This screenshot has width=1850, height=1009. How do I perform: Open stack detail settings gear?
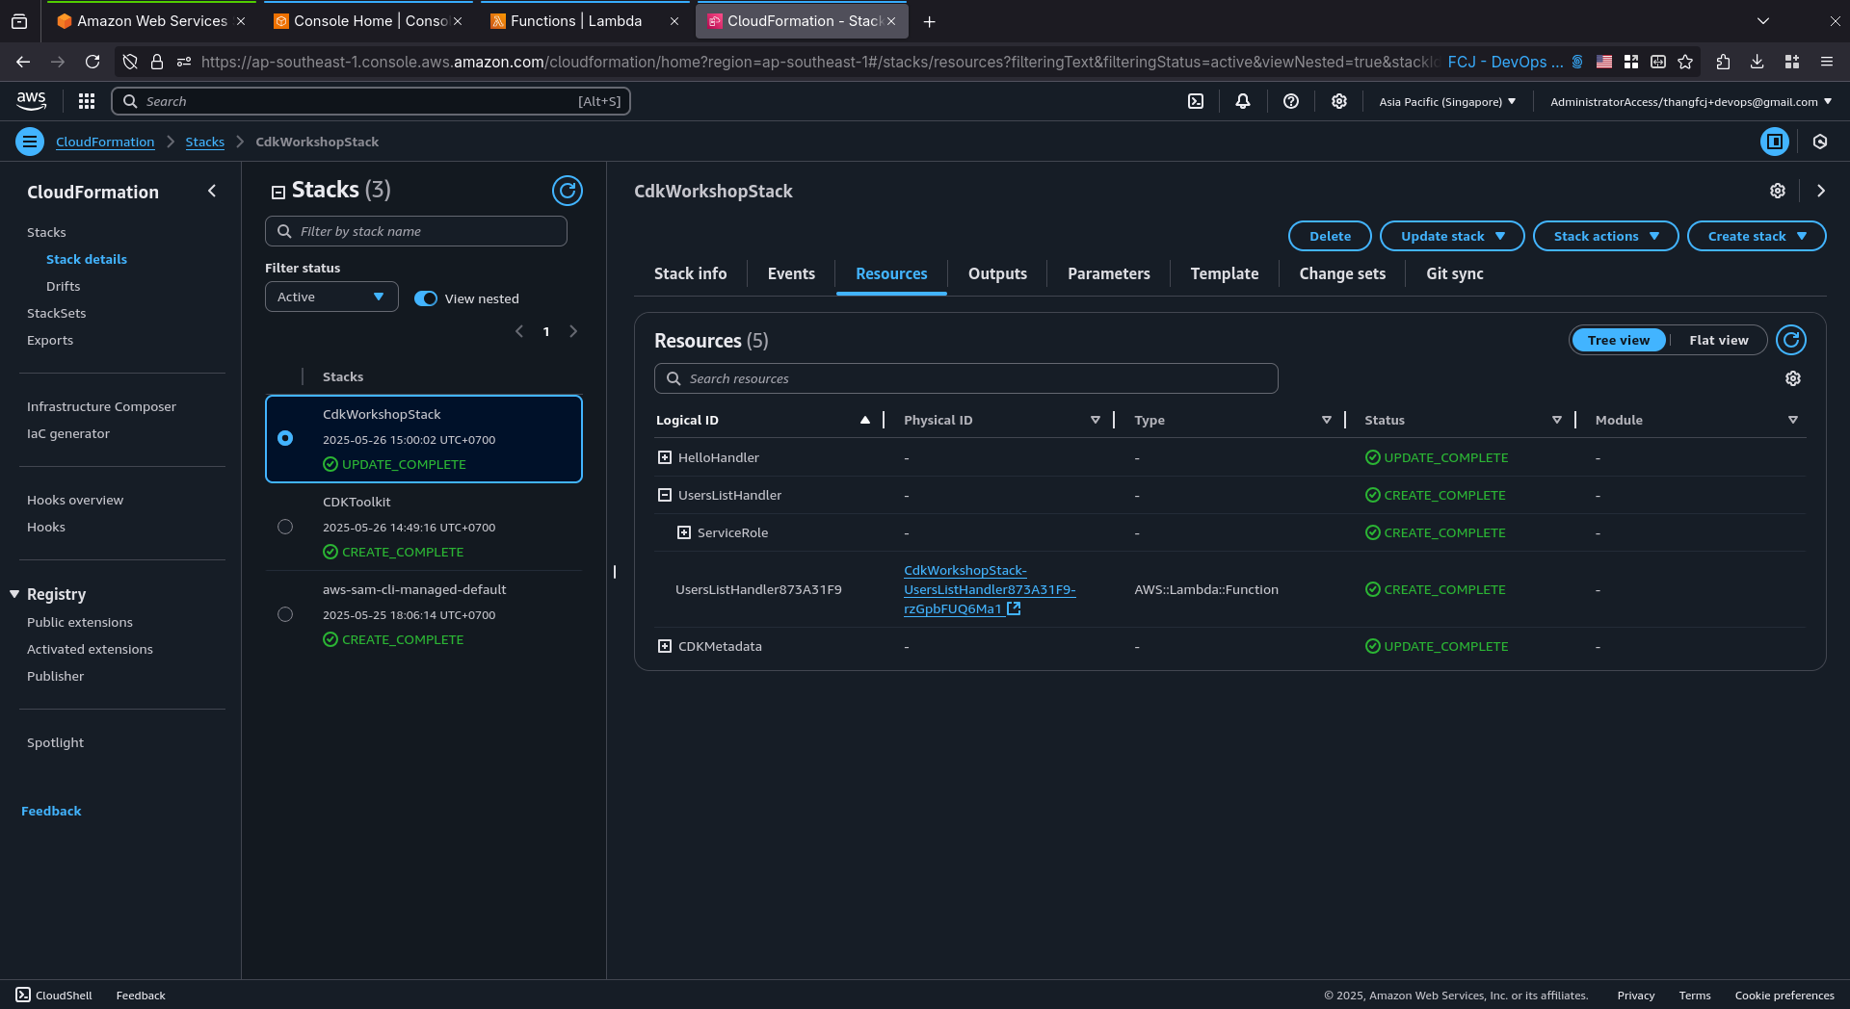[x=1778, y=191]
